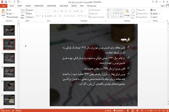Open spell check icon in the status bar
Image resolution: width=169 pixels, height=112 pixels.
click(x=13, y=111)
